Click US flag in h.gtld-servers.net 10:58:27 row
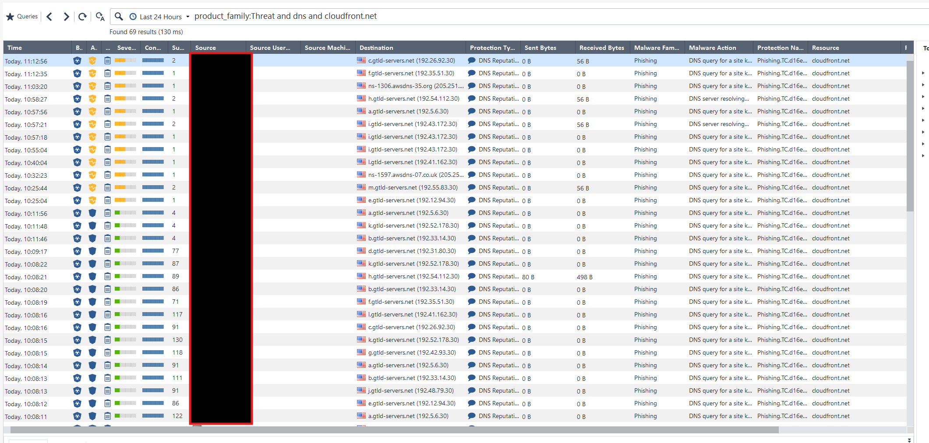The image size is (929, 443). (x=361, y=98)
